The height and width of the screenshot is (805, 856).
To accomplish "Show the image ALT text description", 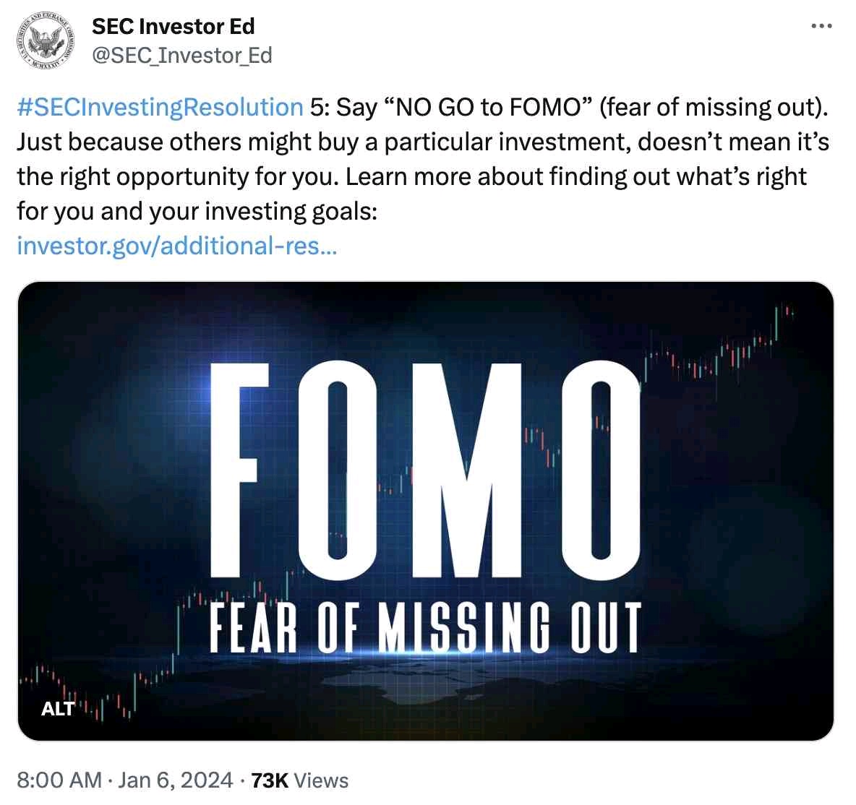I will pyautogui.click(x=58, y=708).
